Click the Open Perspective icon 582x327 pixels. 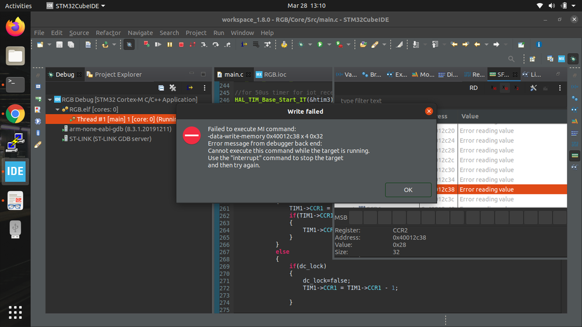tap(532, 59)
